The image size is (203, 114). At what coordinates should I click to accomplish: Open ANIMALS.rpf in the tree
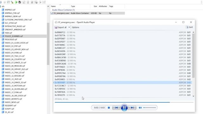click(10, 10)
